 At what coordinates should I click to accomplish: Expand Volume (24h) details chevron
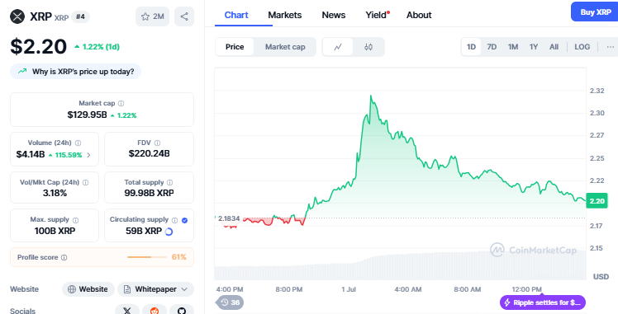click(88, 155)
